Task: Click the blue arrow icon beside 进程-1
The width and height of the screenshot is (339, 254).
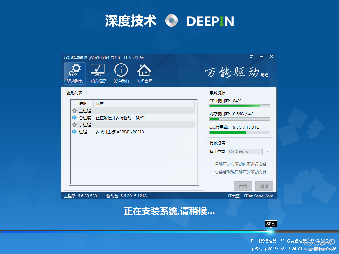Action: (x=74, y=132)
